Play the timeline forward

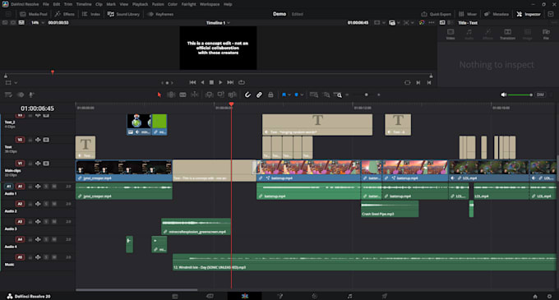pyautogui.click(x=220, y=82)
